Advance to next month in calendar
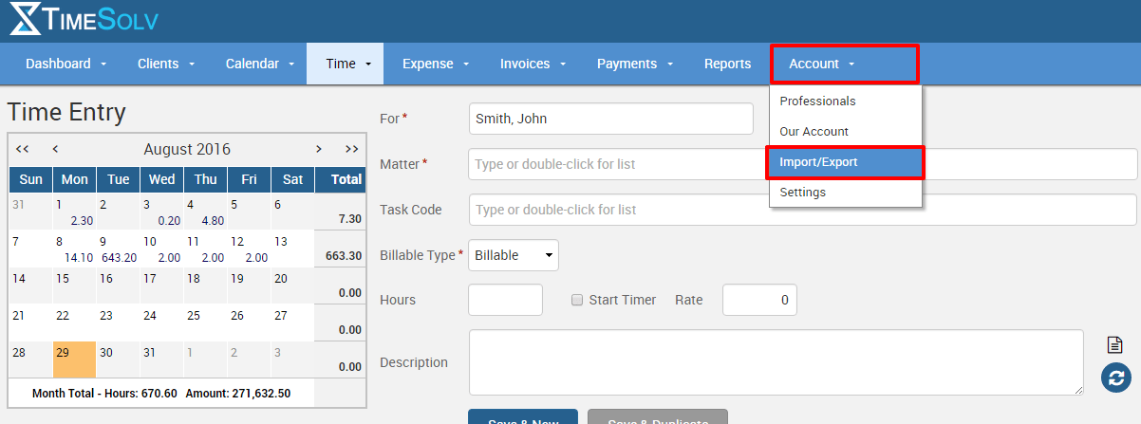 click(319, 149)
